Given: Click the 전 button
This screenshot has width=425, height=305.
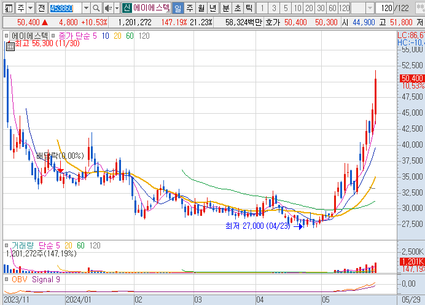Looking at the screenshot, I should coord(42,8).
